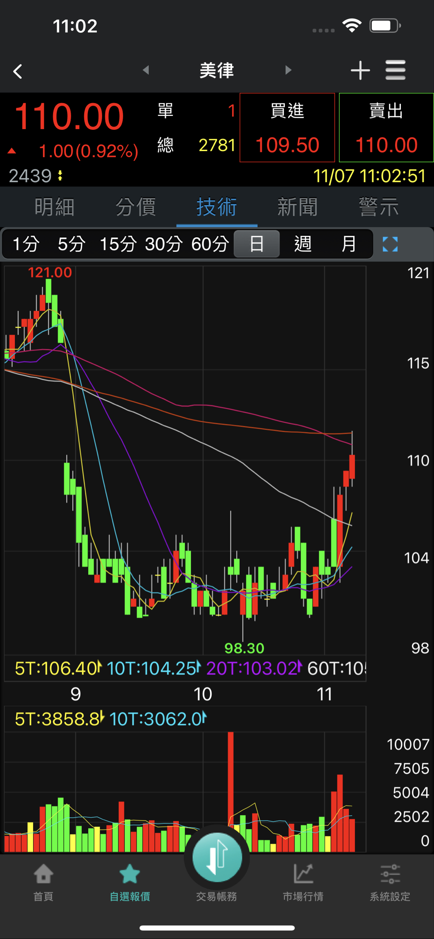Screen dimensions: 434x939
Task: Open the hamburger menu icon
Action: point(395,70)
